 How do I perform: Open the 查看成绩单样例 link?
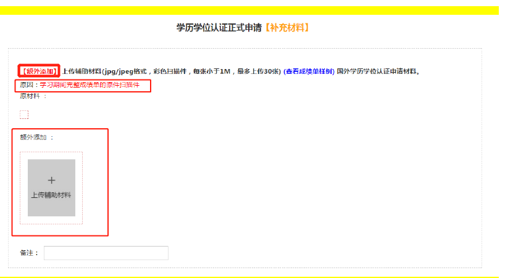309,72
